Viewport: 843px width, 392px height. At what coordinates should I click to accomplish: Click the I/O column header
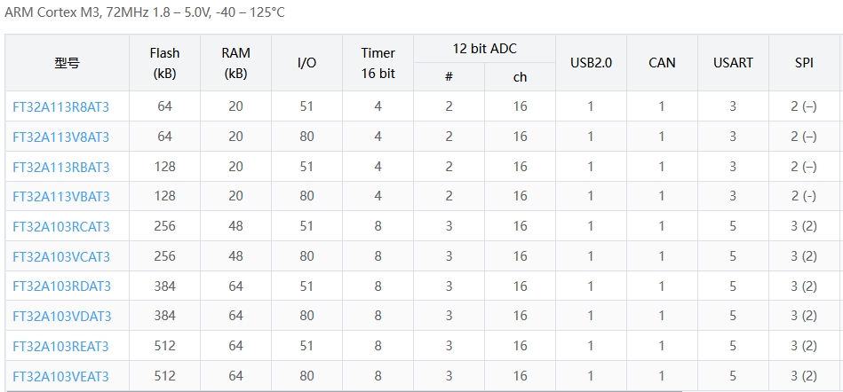[x=306, y=63]
